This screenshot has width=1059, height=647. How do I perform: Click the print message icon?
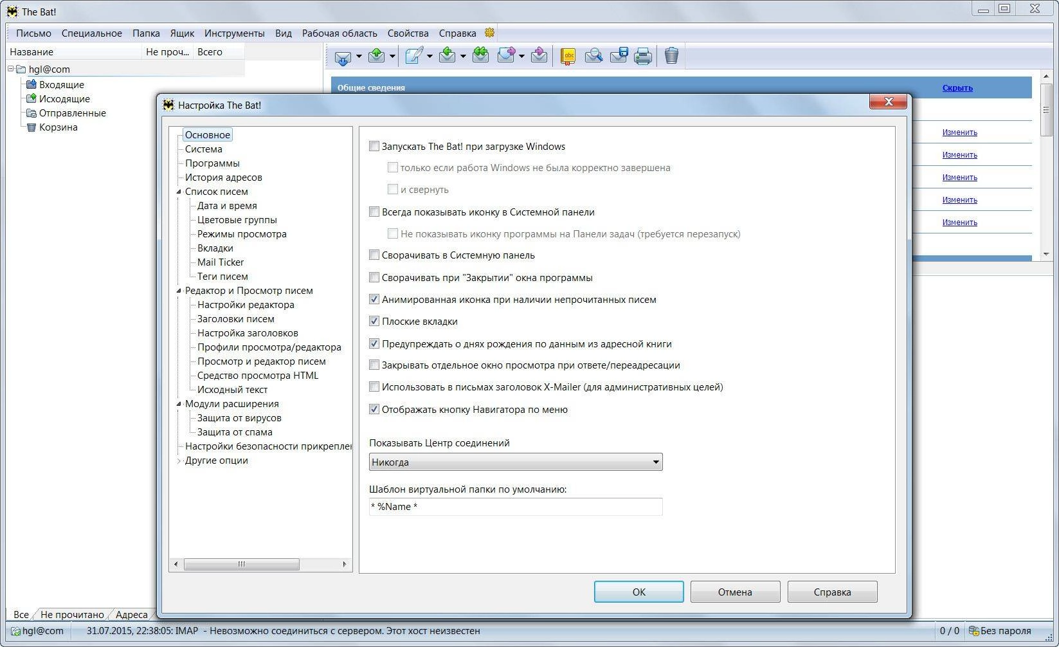click(643, 57)
